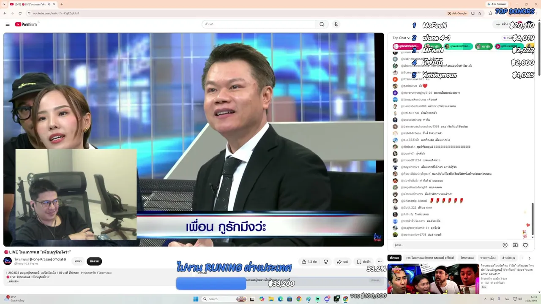Send a Super Chat with money icon
This screenshot has height=304, width=541.
pos(515,245)
